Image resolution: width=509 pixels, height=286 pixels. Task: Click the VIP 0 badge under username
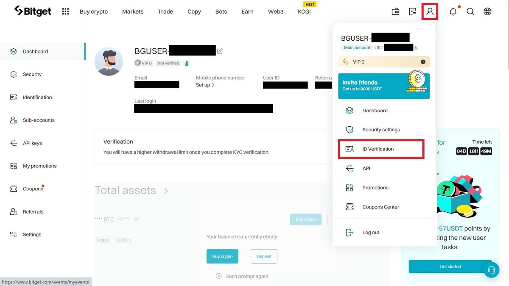tap(144, 63)
